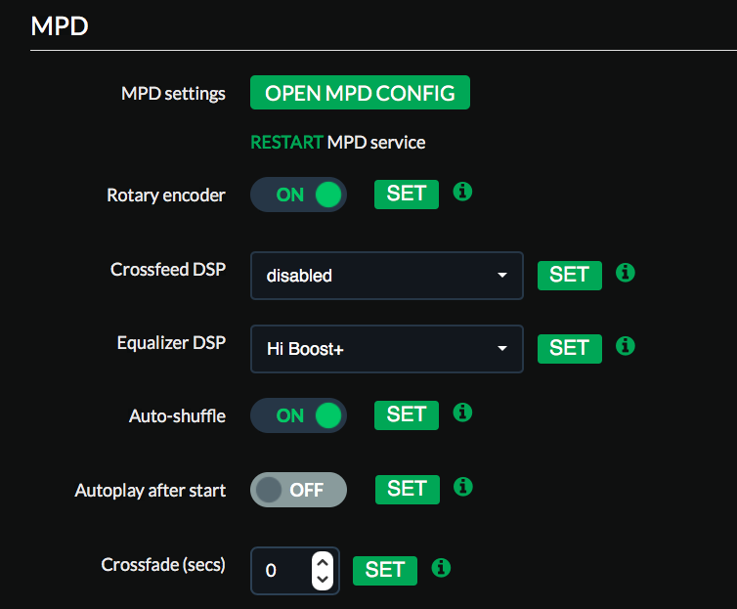The height and width of the screenshot is (609, 737).
Task: Open Crossfade (secs) info icon
Action: pos(441,568)
